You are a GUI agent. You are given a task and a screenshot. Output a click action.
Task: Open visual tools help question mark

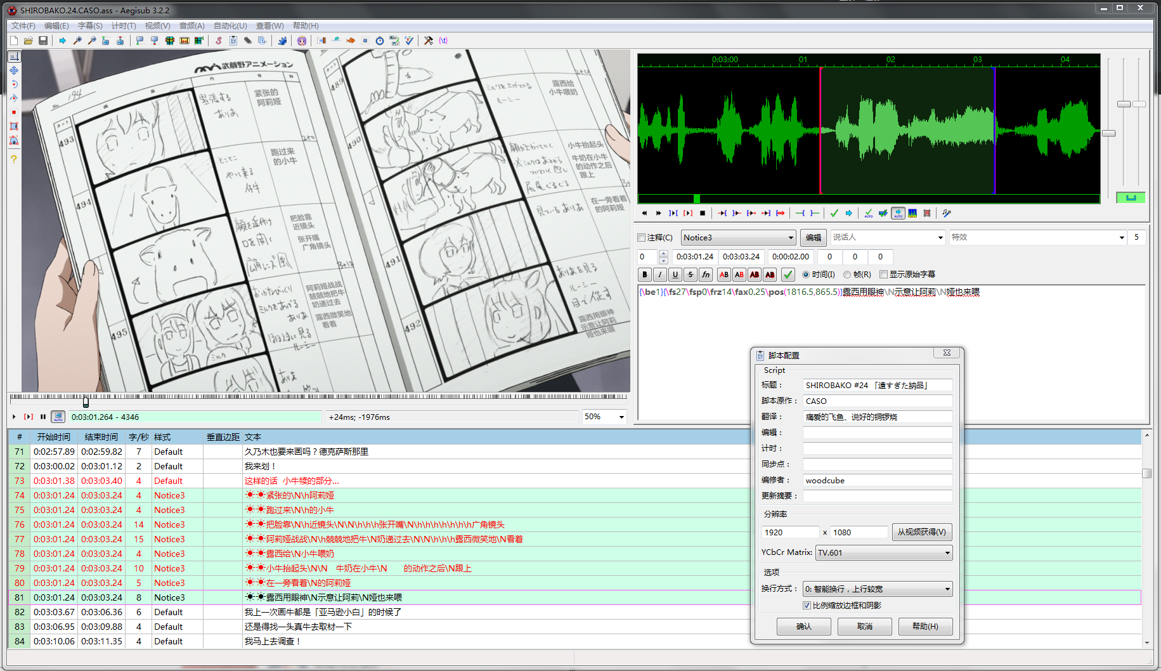(14, 159)
